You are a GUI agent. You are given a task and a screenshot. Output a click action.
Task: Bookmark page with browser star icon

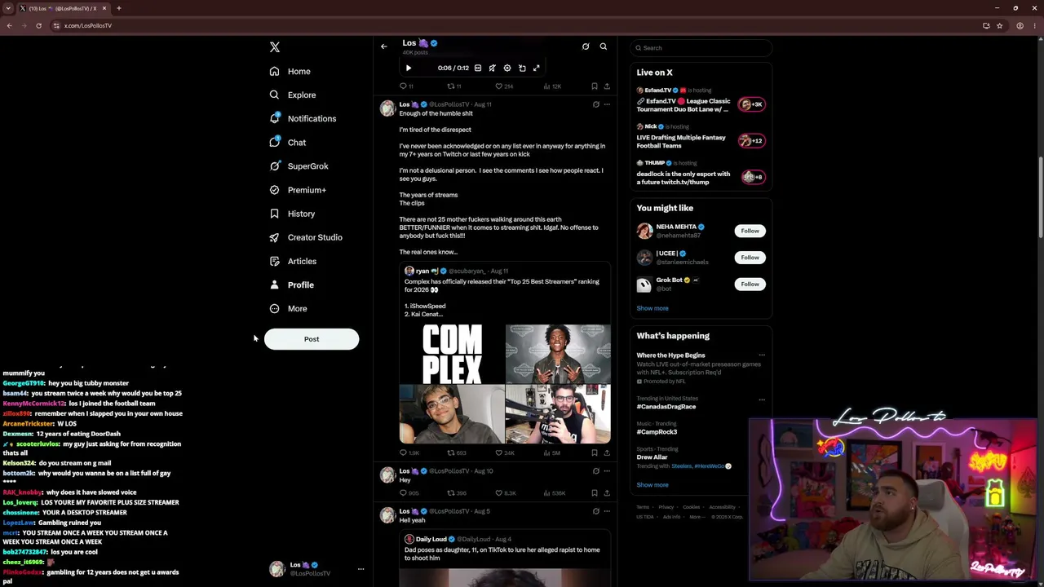coord(1000,25)
